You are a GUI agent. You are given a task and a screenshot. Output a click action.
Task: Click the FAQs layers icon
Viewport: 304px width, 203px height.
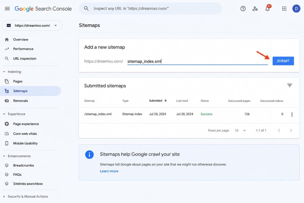coord(7,174)
